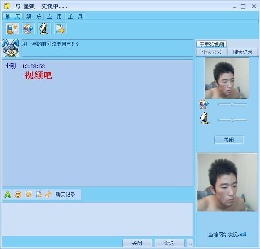Click timestamp 13:58:52
Screen dimensions: 260x249
(33, 67)
